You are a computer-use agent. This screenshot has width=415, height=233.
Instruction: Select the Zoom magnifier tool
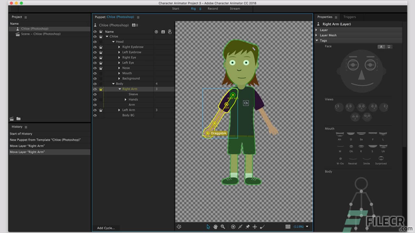[x=223, y=227]
